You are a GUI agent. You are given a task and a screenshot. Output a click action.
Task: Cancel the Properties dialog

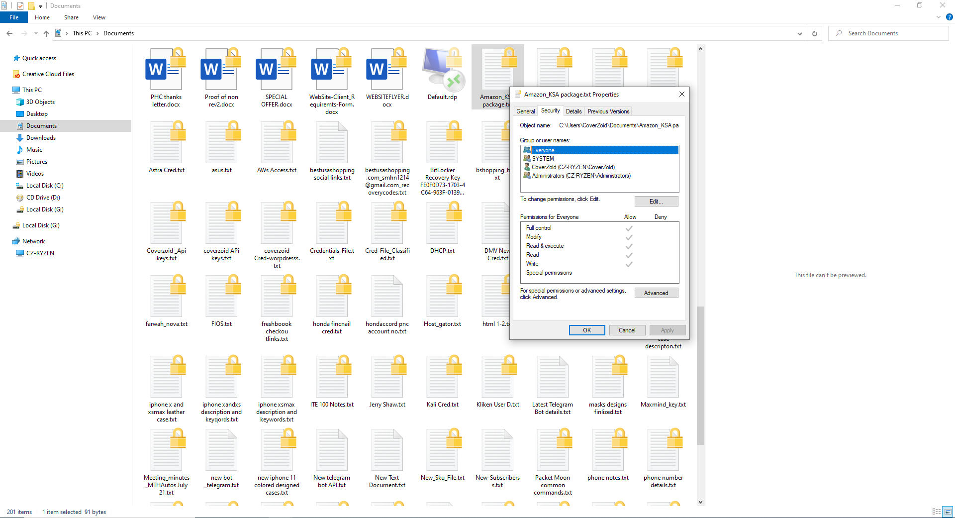tap(627, 330)
